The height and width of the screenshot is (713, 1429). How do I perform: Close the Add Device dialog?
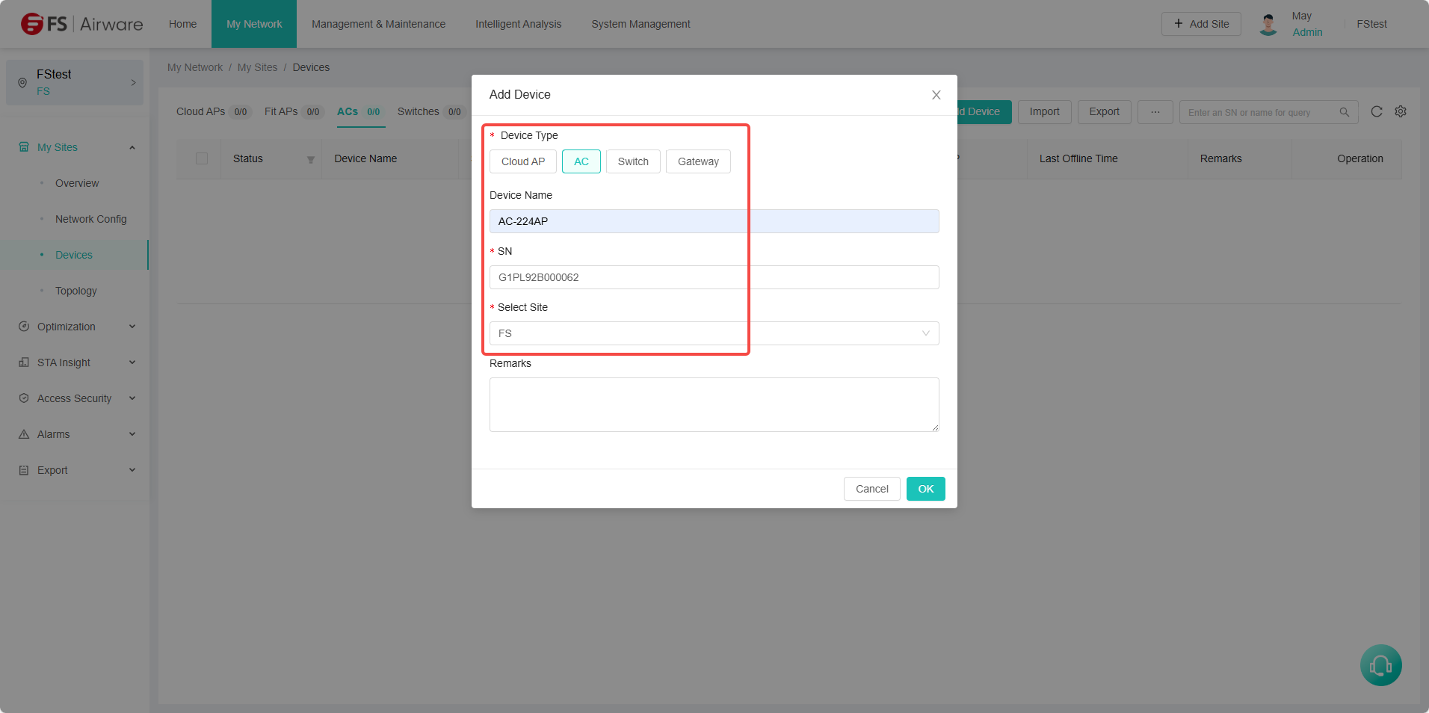(x=936, y=95)
